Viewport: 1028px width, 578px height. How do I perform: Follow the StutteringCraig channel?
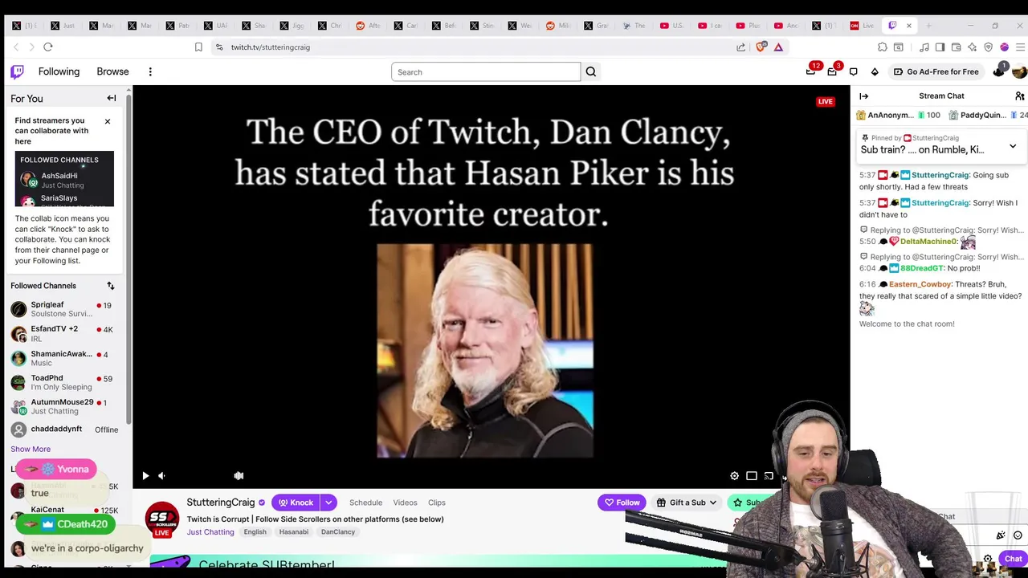(622, 503)
